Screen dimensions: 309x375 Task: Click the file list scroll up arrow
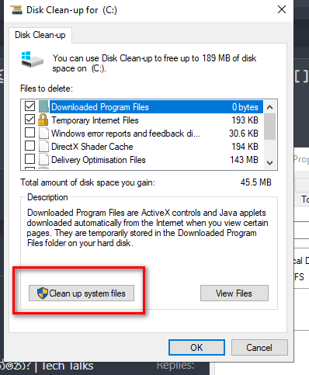[270, 107]
